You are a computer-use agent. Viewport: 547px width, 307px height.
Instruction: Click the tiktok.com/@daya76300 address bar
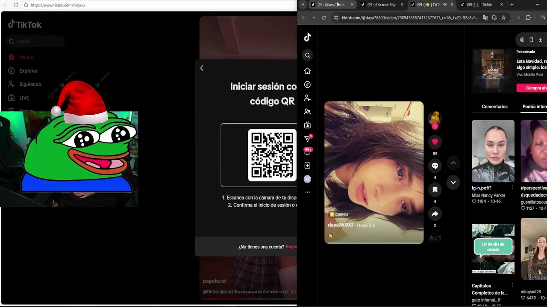tap(409, 17)
